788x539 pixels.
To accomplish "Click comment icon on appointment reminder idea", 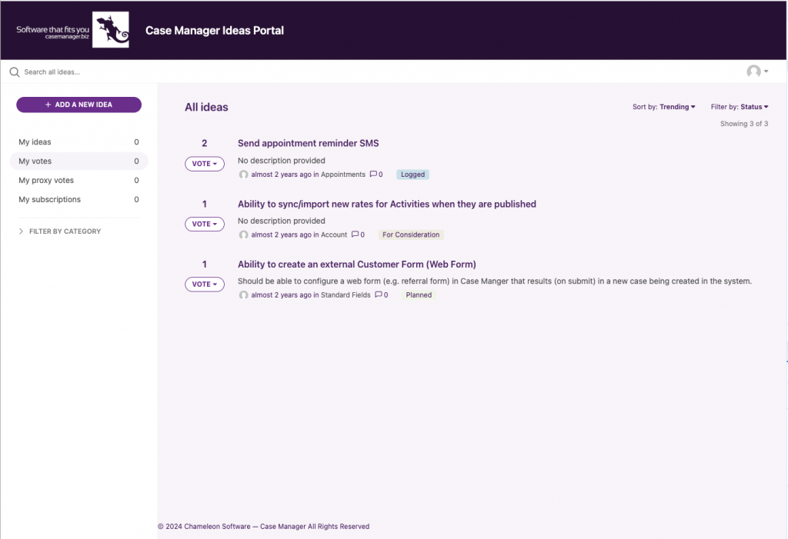I will (x=373, y=175).
